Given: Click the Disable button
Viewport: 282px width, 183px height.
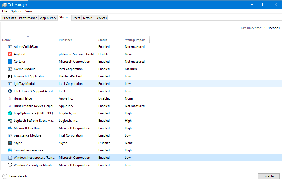Looking at the screenshot, I should [268, 176].
